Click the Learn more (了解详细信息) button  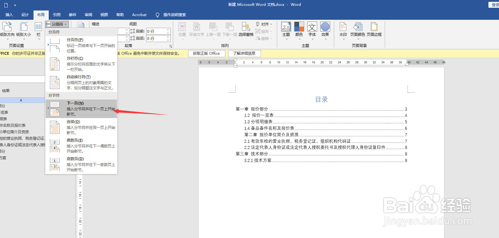[x=244, y=53]
